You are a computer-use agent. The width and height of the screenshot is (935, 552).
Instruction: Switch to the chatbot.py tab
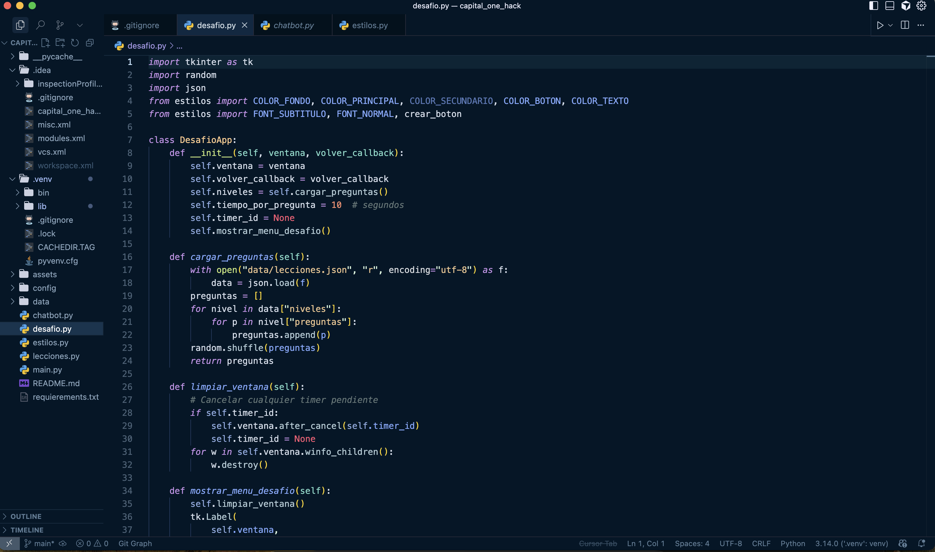(293, 25)
